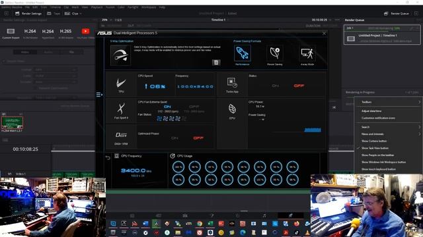Open the Turbo App module icon

232,83
